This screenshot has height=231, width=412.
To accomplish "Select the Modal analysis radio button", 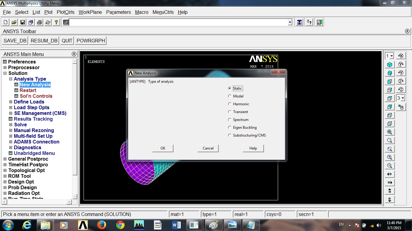I will tap(230, 96).
